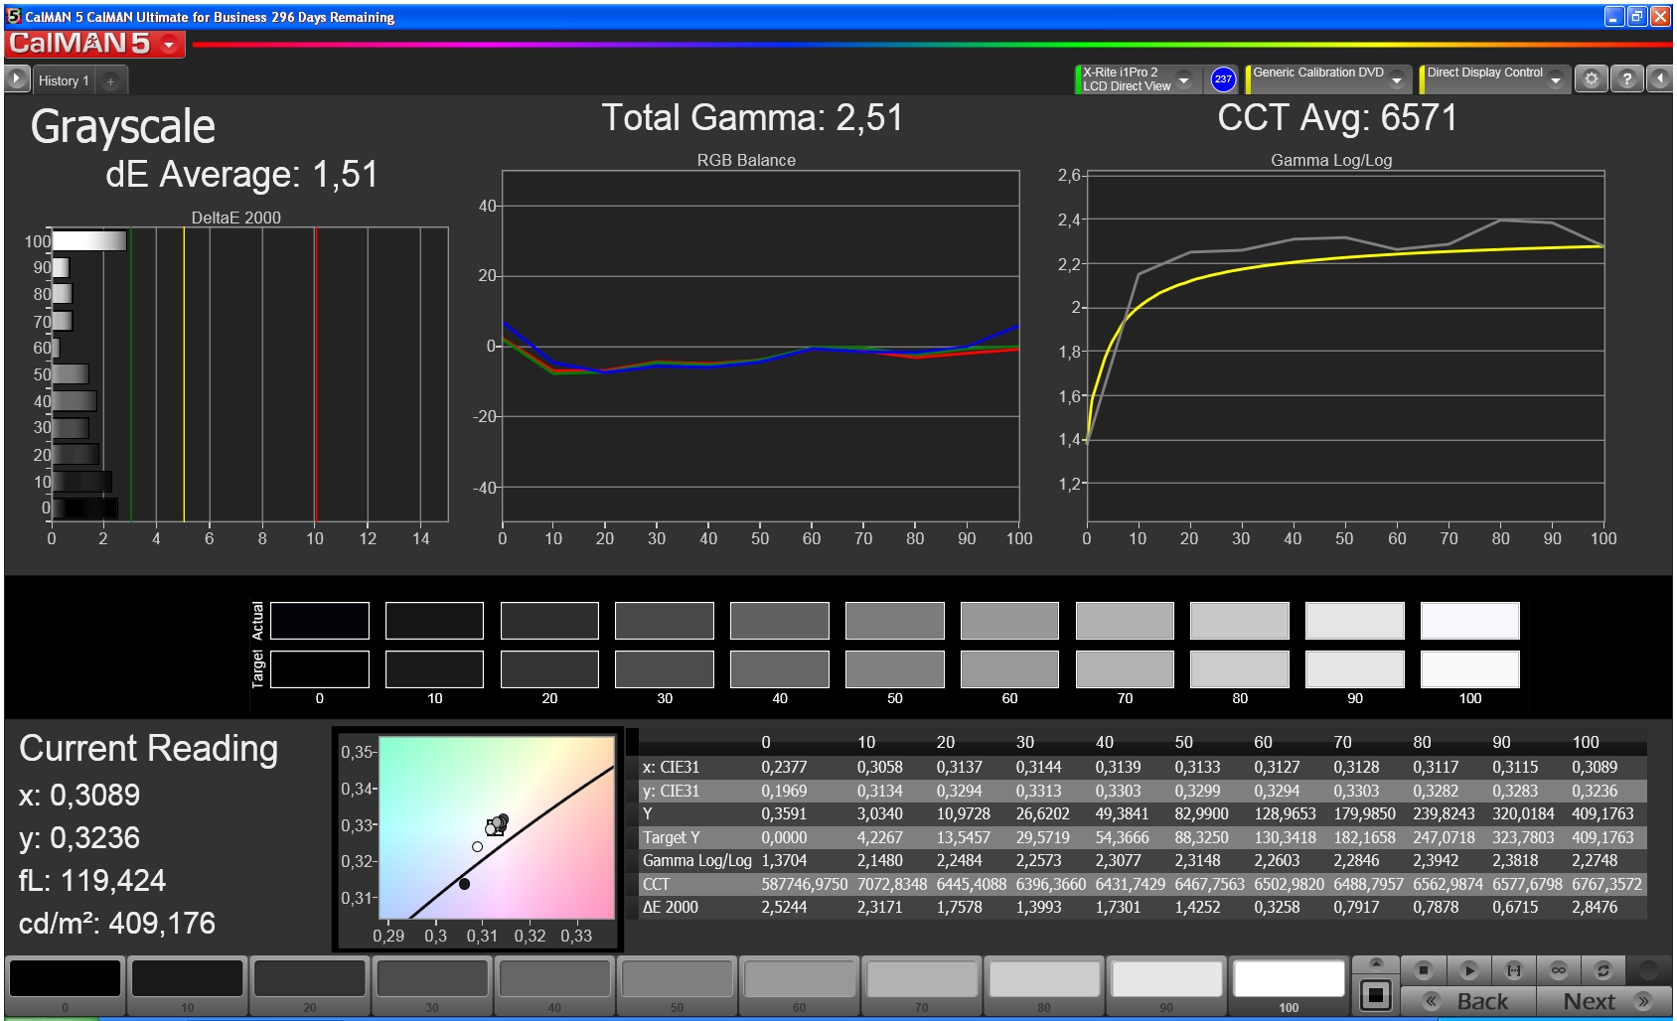Click the 6767,3572 CCT cell
Viewport: 1677px width, 1021px height.
[1606, 884]
